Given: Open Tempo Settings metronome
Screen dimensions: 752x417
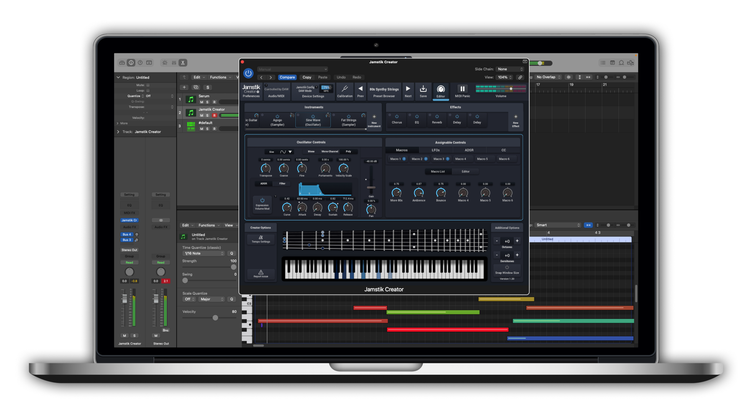Looking at the screenshot, I should click(261, 239).
